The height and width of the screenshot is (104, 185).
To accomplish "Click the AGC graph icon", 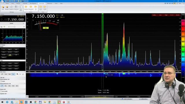I will coord(23,74).
